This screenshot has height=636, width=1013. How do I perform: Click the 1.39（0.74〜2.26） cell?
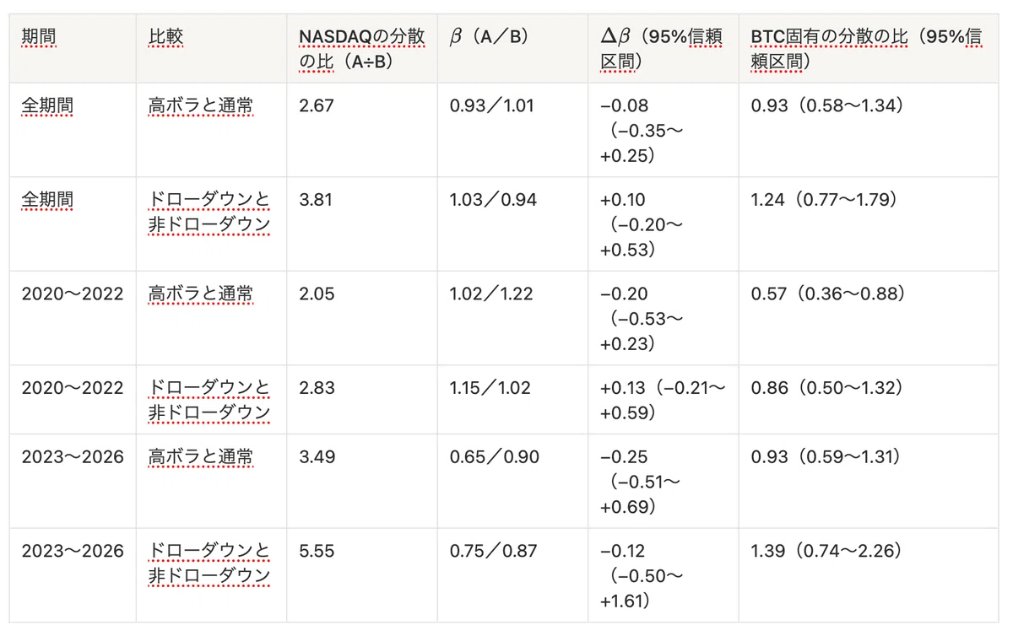click(869, 575)
